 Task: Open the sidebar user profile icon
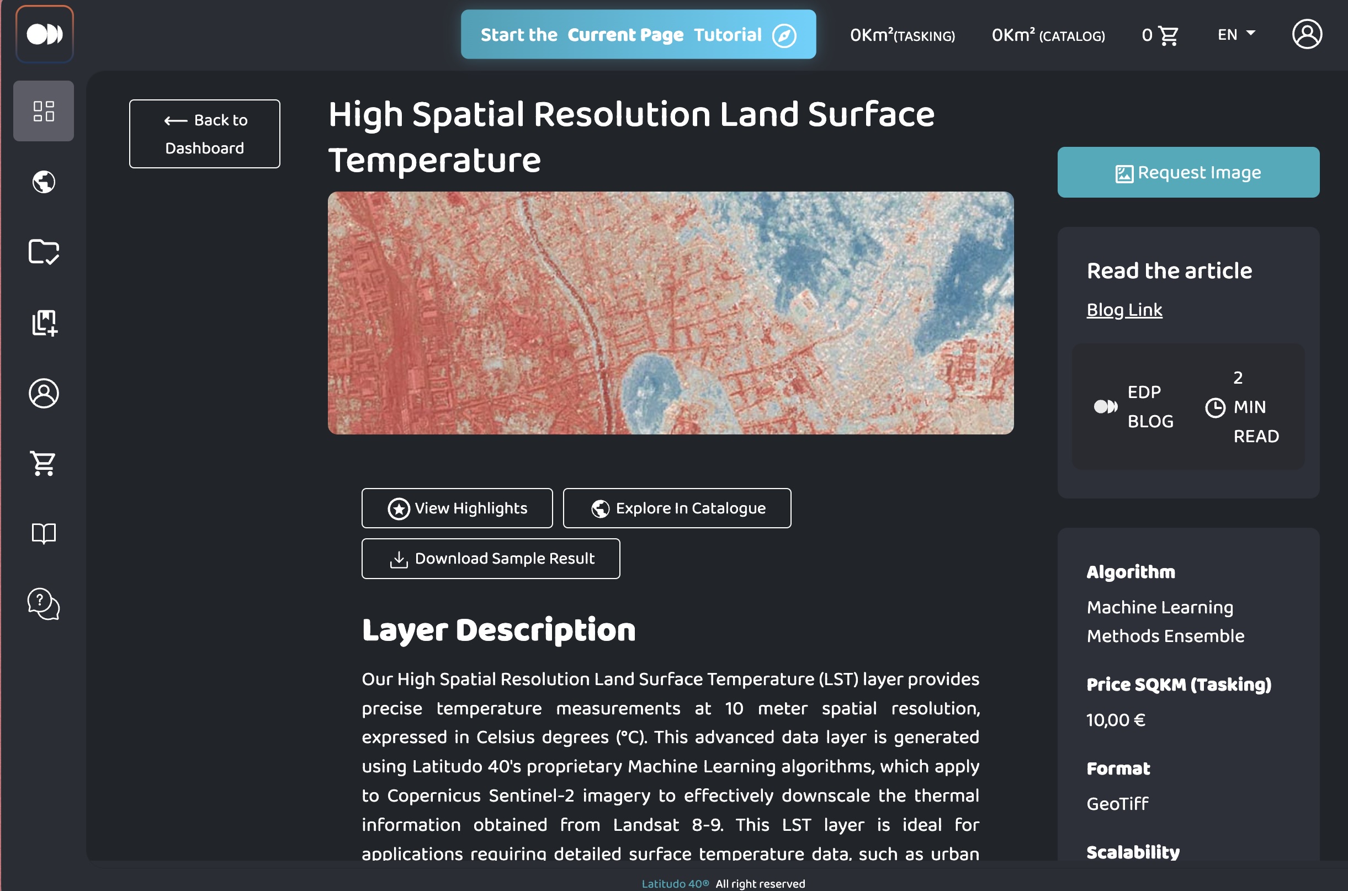44,393
